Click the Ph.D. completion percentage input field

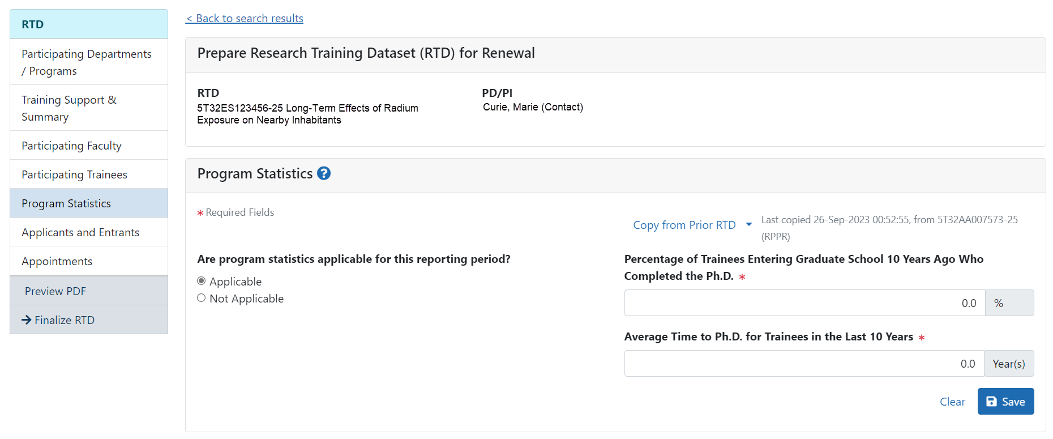click(x=804, y=303)
